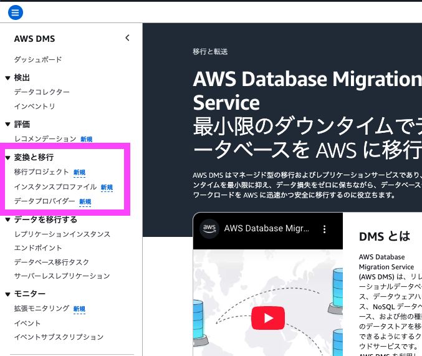Go to イベント page

coord(27,323)
